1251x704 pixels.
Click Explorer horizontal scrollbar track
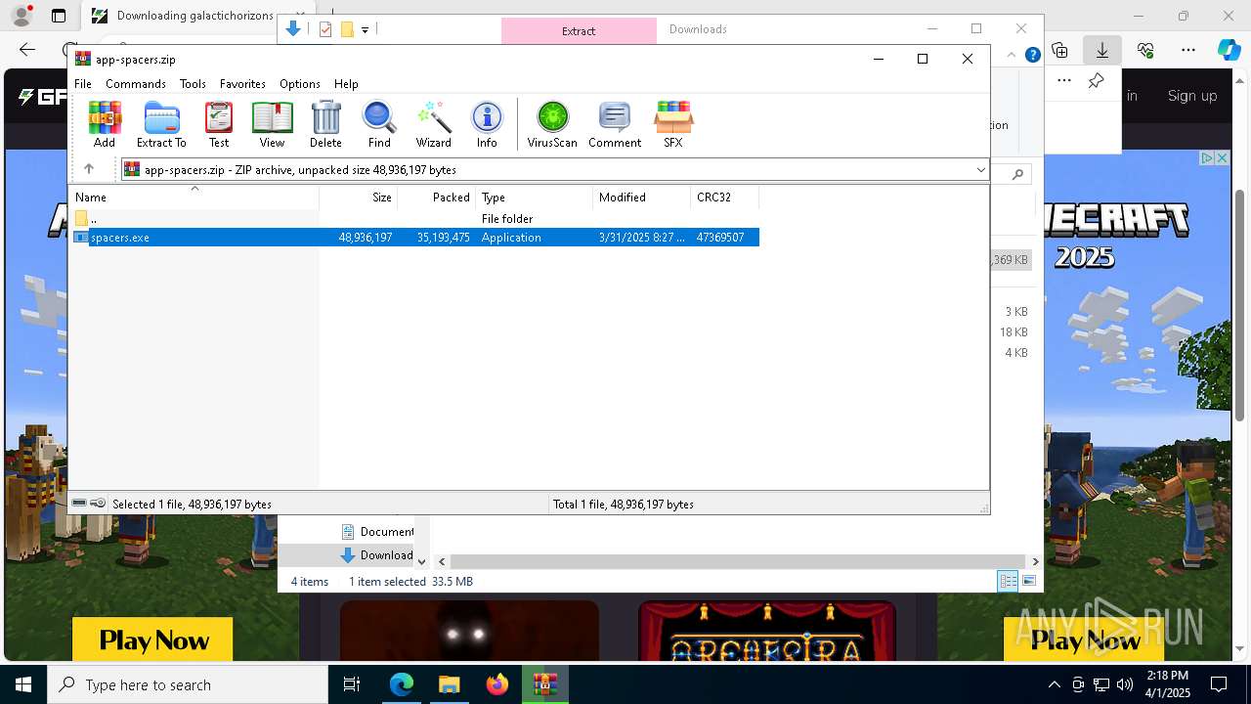[739, 561]
